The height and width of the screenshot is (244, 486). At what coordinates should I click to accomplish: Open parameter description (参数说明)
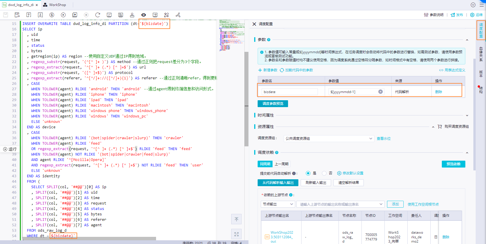click(434, 15)
